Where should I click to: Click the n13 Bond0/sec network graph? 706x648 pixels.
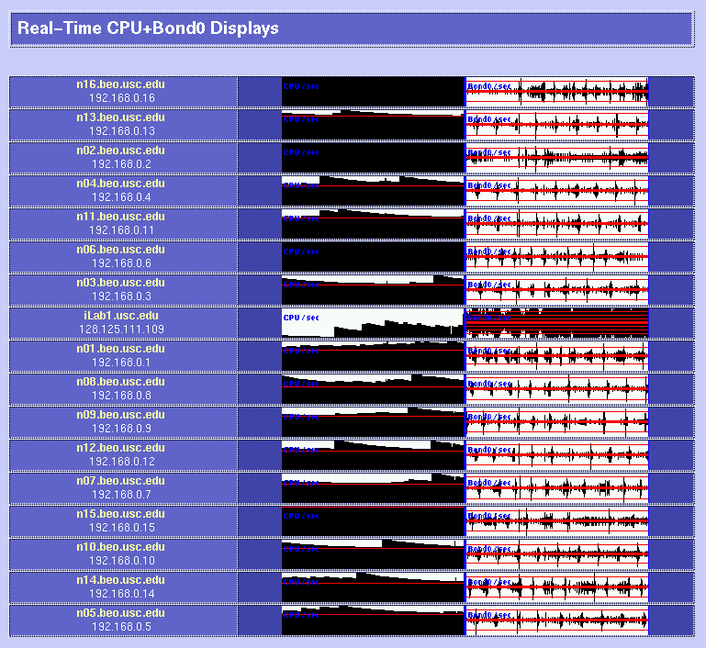point(556,125)
